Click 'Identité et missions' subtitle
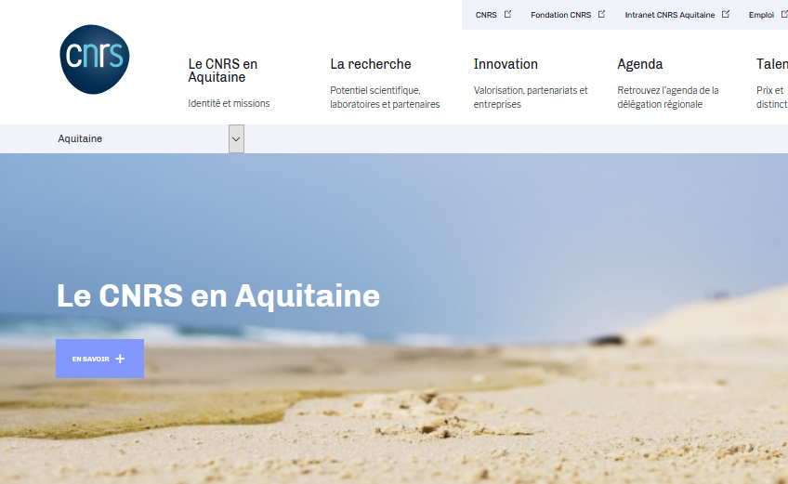Screen dimensions: 788x484 (x=229, y=103)
